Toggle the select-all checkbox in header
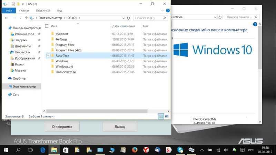Viewport: 276px width, 155px height. click(47, 26)
